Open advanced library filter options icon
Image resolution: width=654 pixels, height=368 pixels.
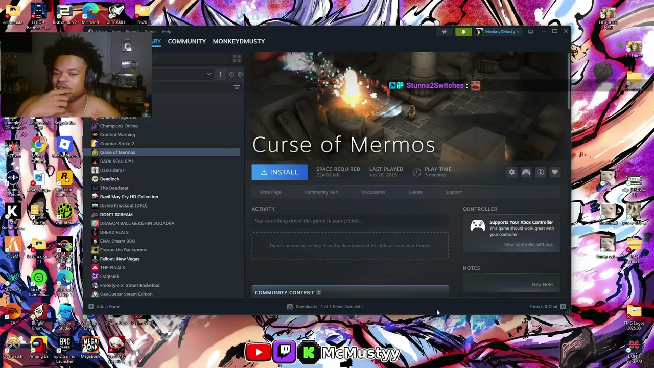pyautogui.click(x=237, y=87)
